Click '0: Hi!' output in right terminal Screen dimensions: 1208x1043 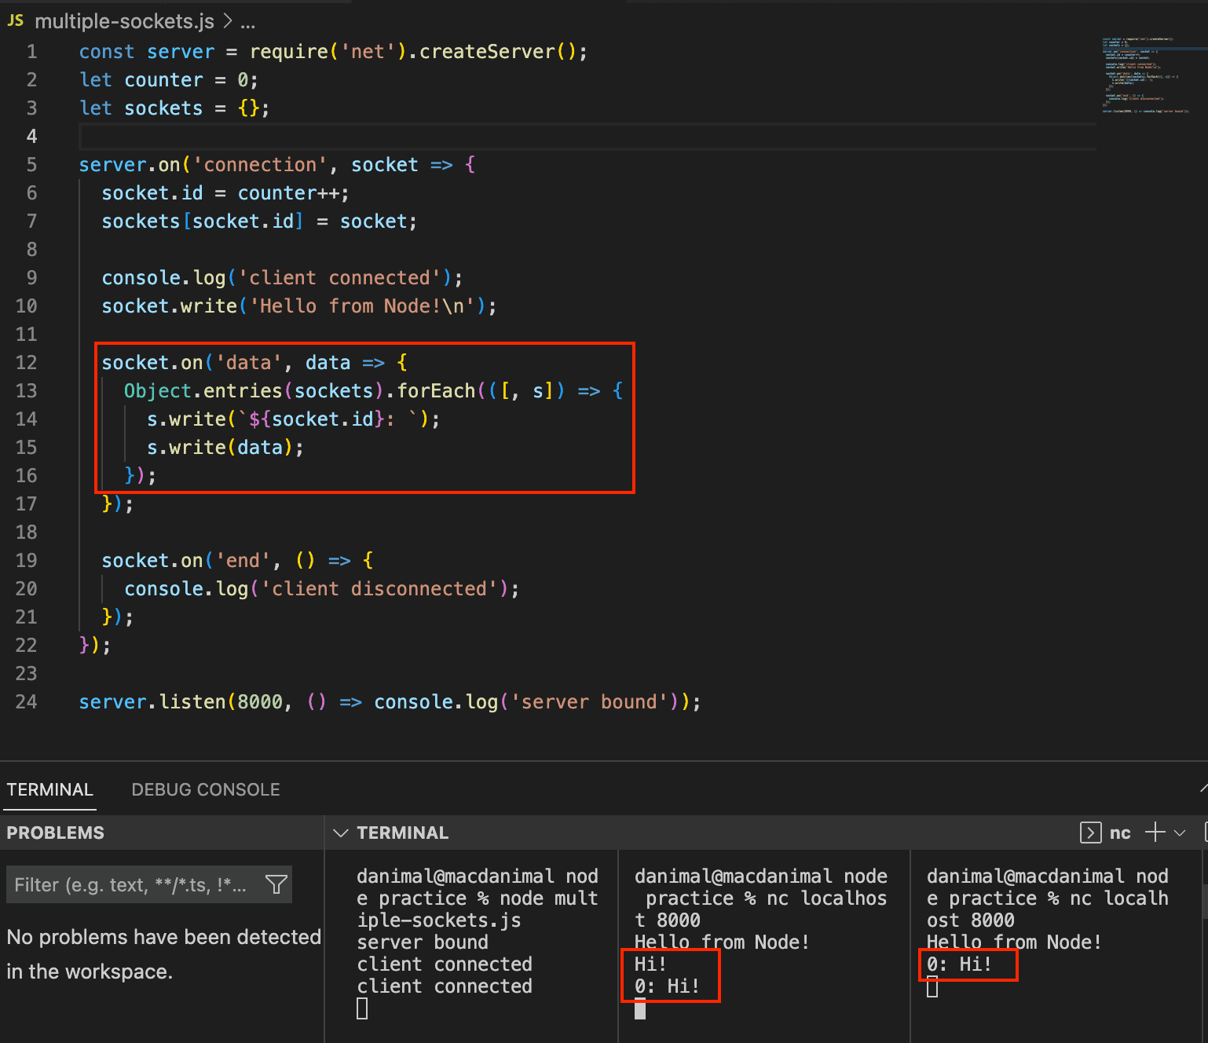(x=959, y=964)
